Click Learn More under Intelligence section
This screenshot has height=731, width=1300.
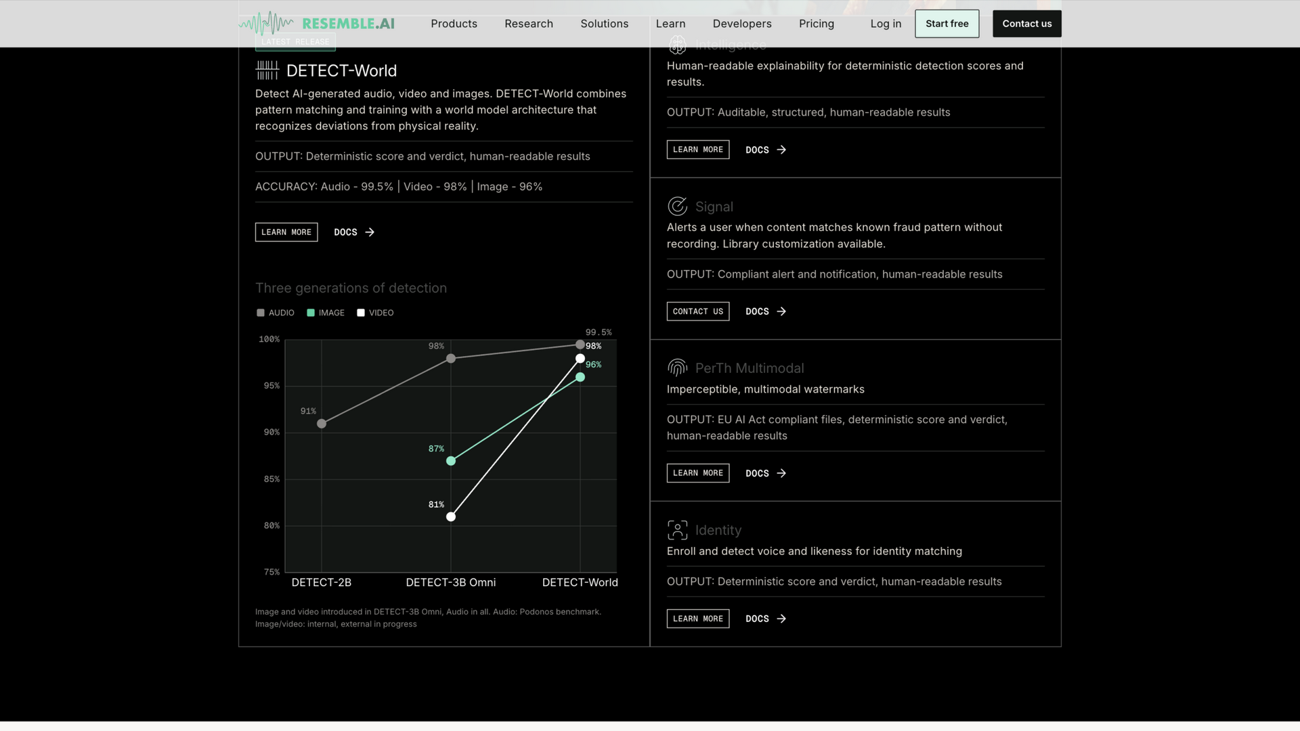pos(698,150)
